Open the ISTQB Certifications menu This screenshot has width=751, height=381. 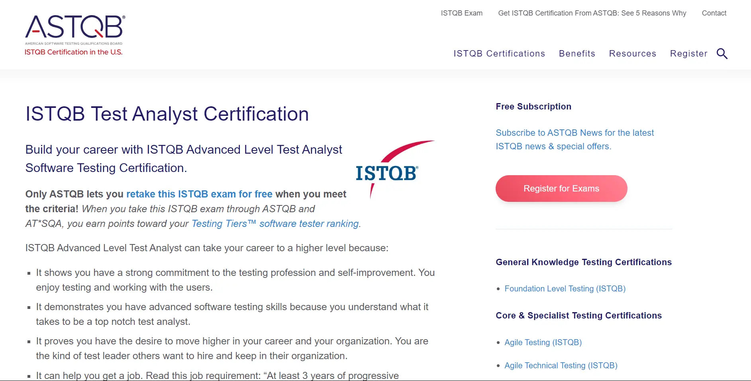click(x=499, y=54)
